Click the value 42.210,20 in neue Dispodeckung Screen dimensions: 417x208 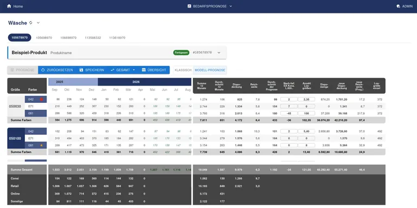click(x=341, y=120)
